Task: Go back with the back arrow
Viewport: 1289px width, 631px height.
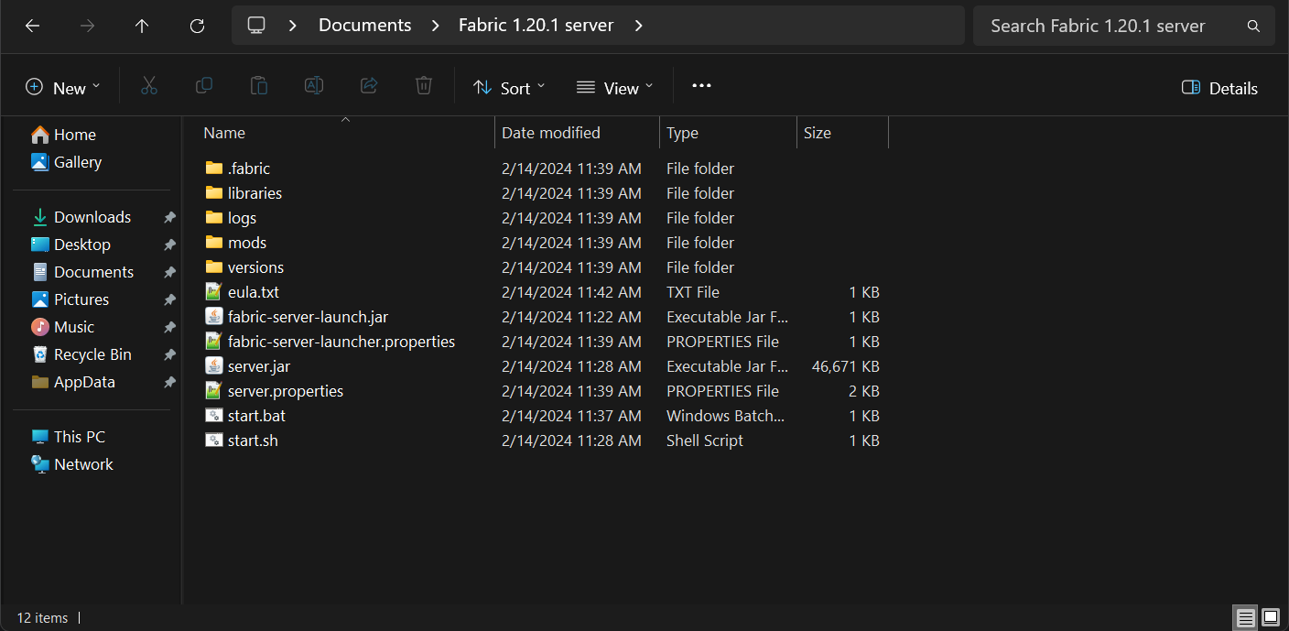Action: point(32,26)
